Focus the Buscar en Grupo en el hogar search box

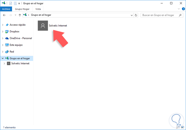pyautogui.click(x=162, y=15)
